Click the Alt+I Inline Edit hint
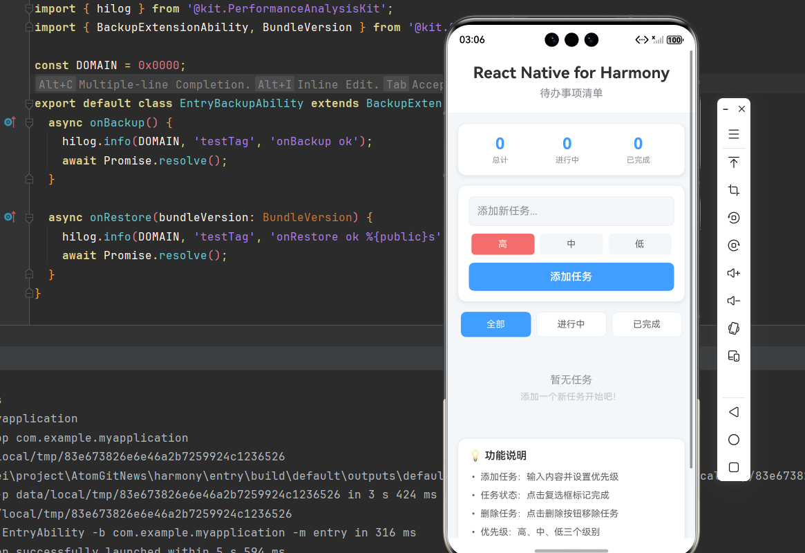Viewport: 805px width, 553px height. 317,84
